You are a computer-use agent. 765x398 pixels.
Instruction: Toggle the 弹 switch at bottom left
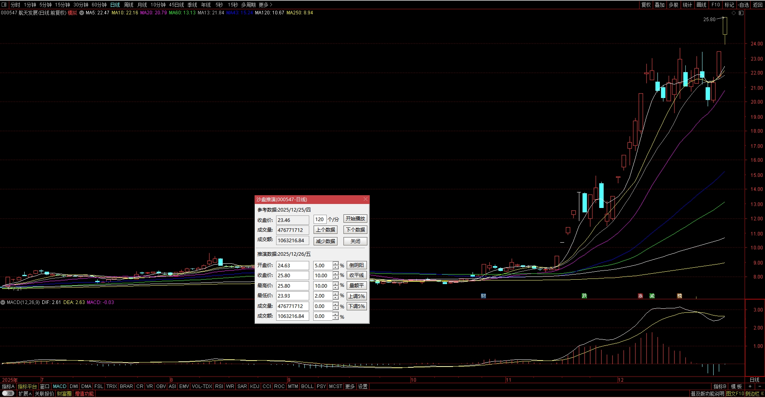8,394
